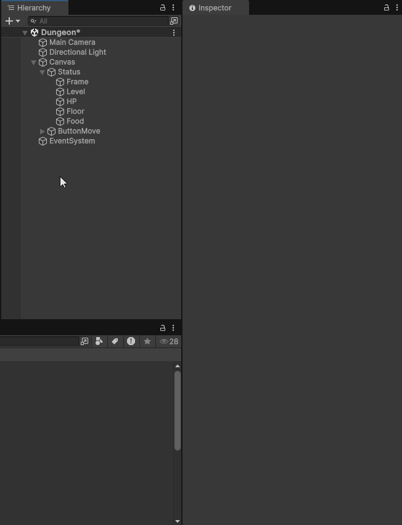This screenshot has width=402, height=525.
Task: Switch to the Hierarchy tab
Action: click(35, 7)
